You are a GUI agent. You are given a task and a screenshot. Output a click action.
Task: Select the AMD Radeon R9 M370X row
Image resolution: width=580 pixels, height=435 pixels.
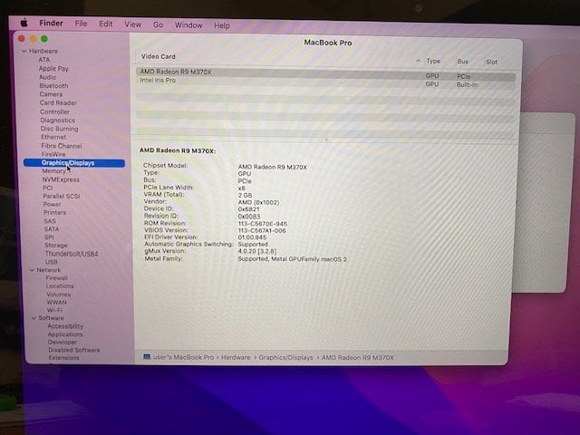pyautogui.click(x=326, y=73)
